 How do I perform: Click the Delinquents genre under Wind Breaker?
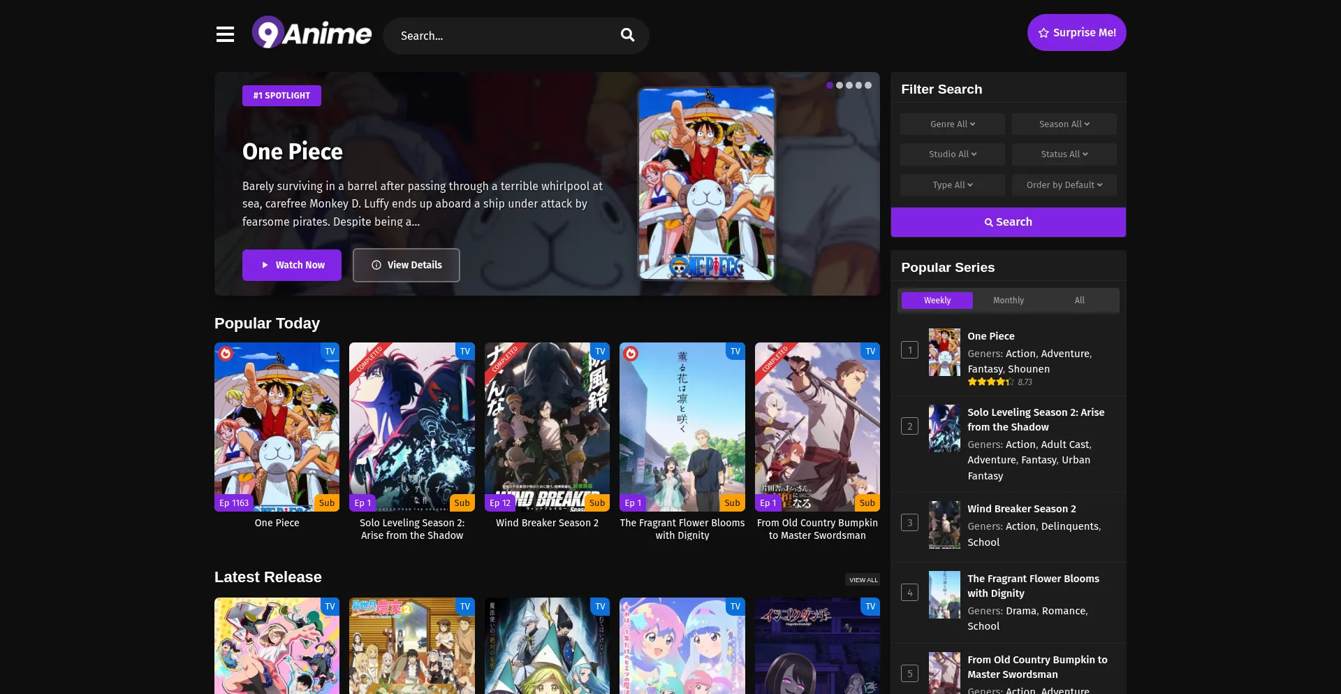pyautogui.click(x=1070, y=526)
